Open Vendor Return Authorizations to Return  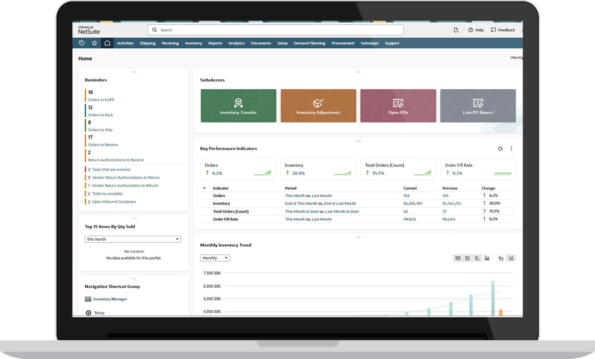[126, 178]
